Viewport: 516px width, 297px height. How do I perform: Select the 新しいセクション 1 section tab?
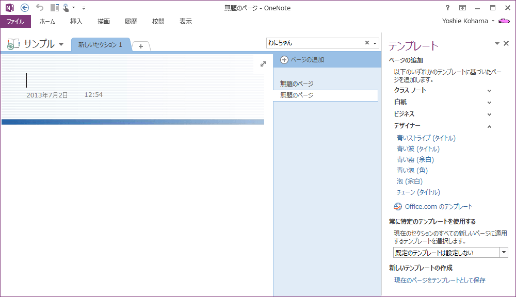tap(100, 45)
